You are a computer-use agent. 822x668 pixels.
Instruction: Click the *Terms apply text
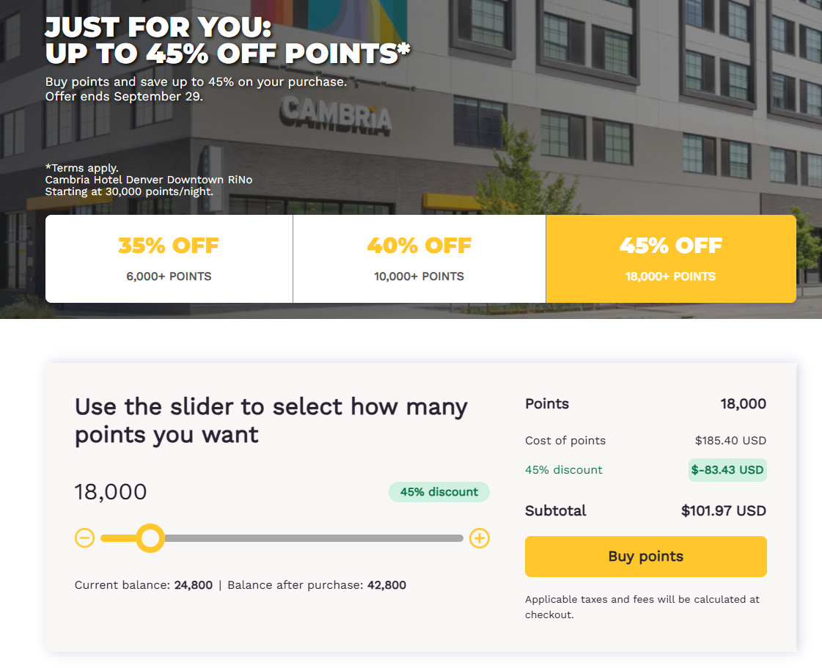pos(82,168)
